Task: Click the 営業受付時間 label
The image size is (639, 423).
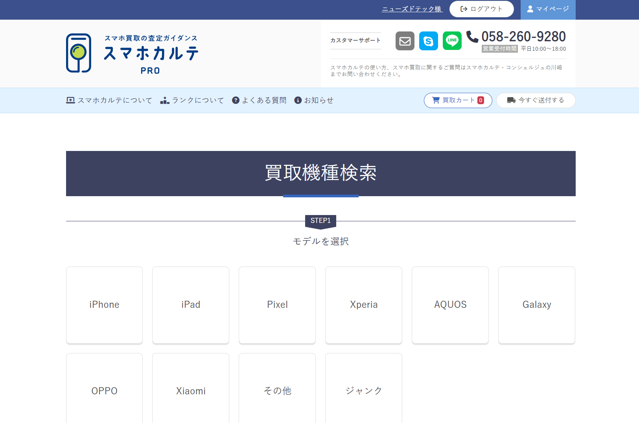Action: point(500,49)
